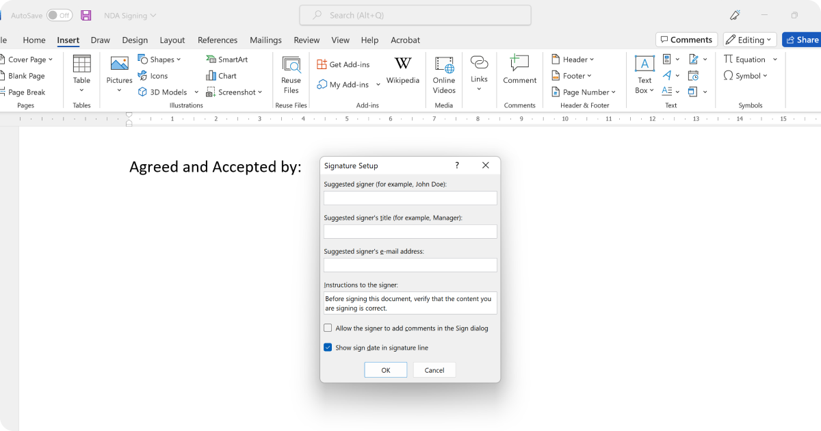Image resolution: width=821 pixels, height=431 pixels.
Task: Insert a Page Break
Action: tap(23, 92)
